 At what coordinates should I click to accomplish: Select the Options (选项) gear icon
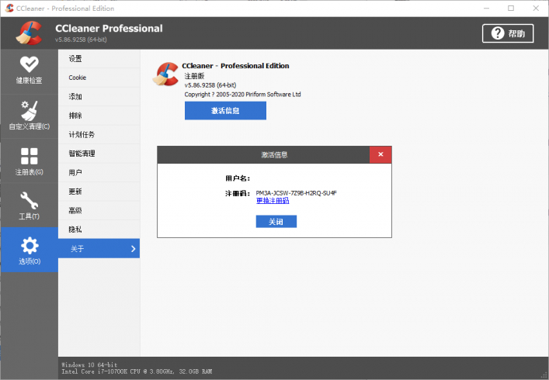[x=30, y=245]
